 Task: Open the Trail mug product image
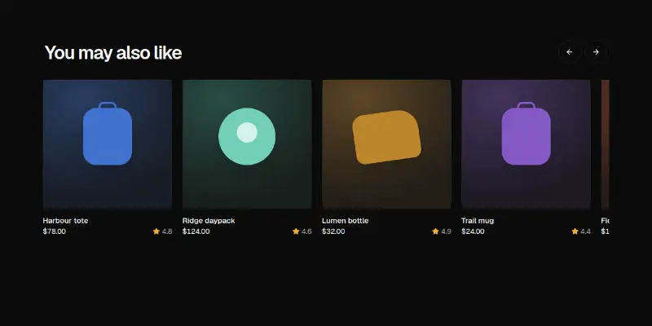[526, 144]
